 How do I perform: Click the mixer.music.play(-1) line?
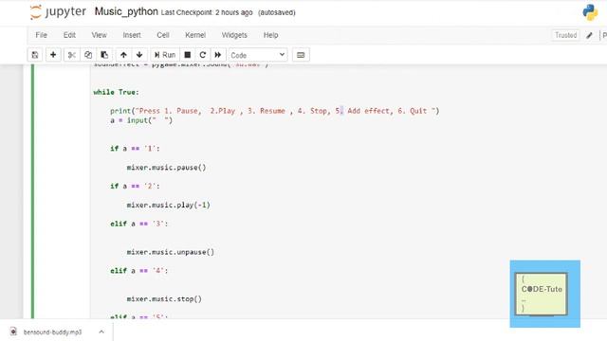tap(169, 205)
